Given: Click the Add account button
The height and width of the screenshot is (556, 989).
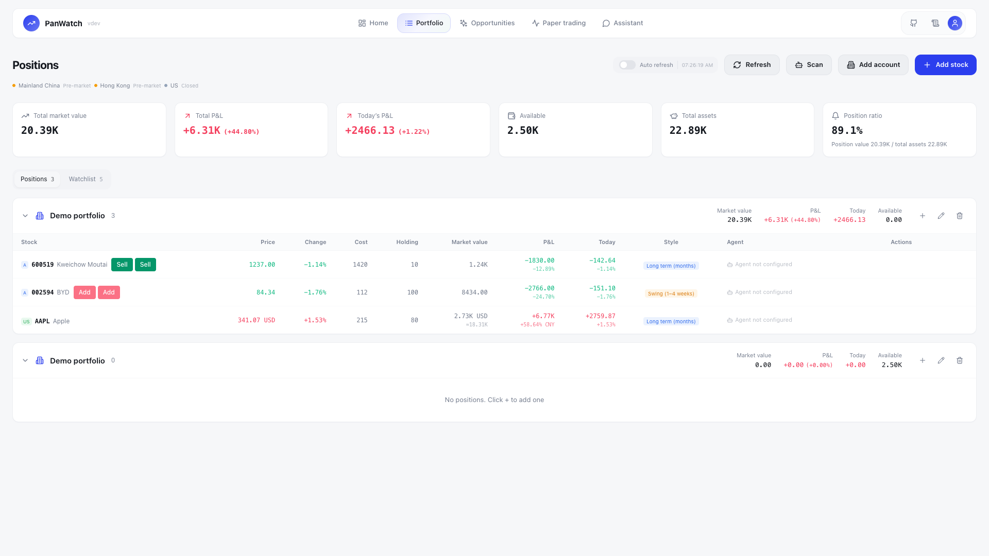Looking at the screenshot, I should tap(873, 65).
